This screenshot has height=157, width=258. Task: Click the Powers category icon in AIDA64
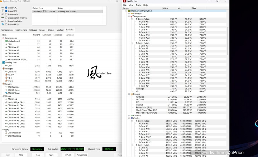point(4,84)
